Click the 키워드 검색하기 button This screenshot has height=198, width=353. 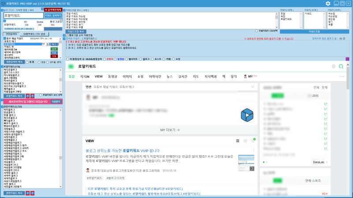pos(53,15)
